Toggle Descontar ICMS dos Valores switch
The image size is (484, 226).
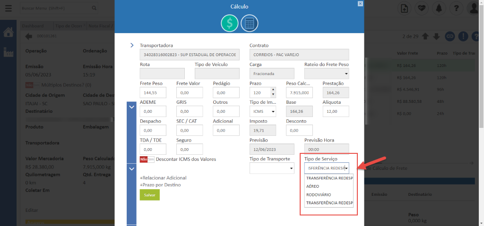(x=147, y=159)
